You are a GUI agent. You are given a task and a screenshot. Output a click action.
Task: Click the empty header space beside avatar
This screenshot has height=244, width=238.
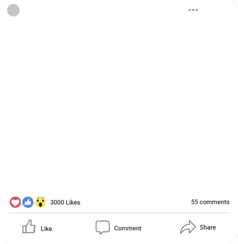point(104,10)
